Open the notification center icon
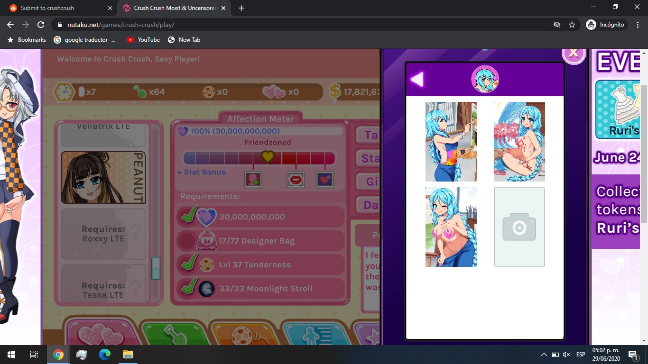648x364 pixels. [633, 355]
